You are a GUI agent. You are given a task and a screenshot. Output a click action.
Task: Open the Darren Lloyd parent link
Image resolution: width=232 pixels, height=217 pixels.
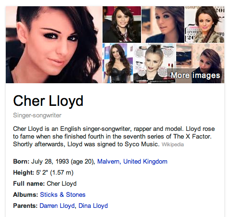click(57, 205)
